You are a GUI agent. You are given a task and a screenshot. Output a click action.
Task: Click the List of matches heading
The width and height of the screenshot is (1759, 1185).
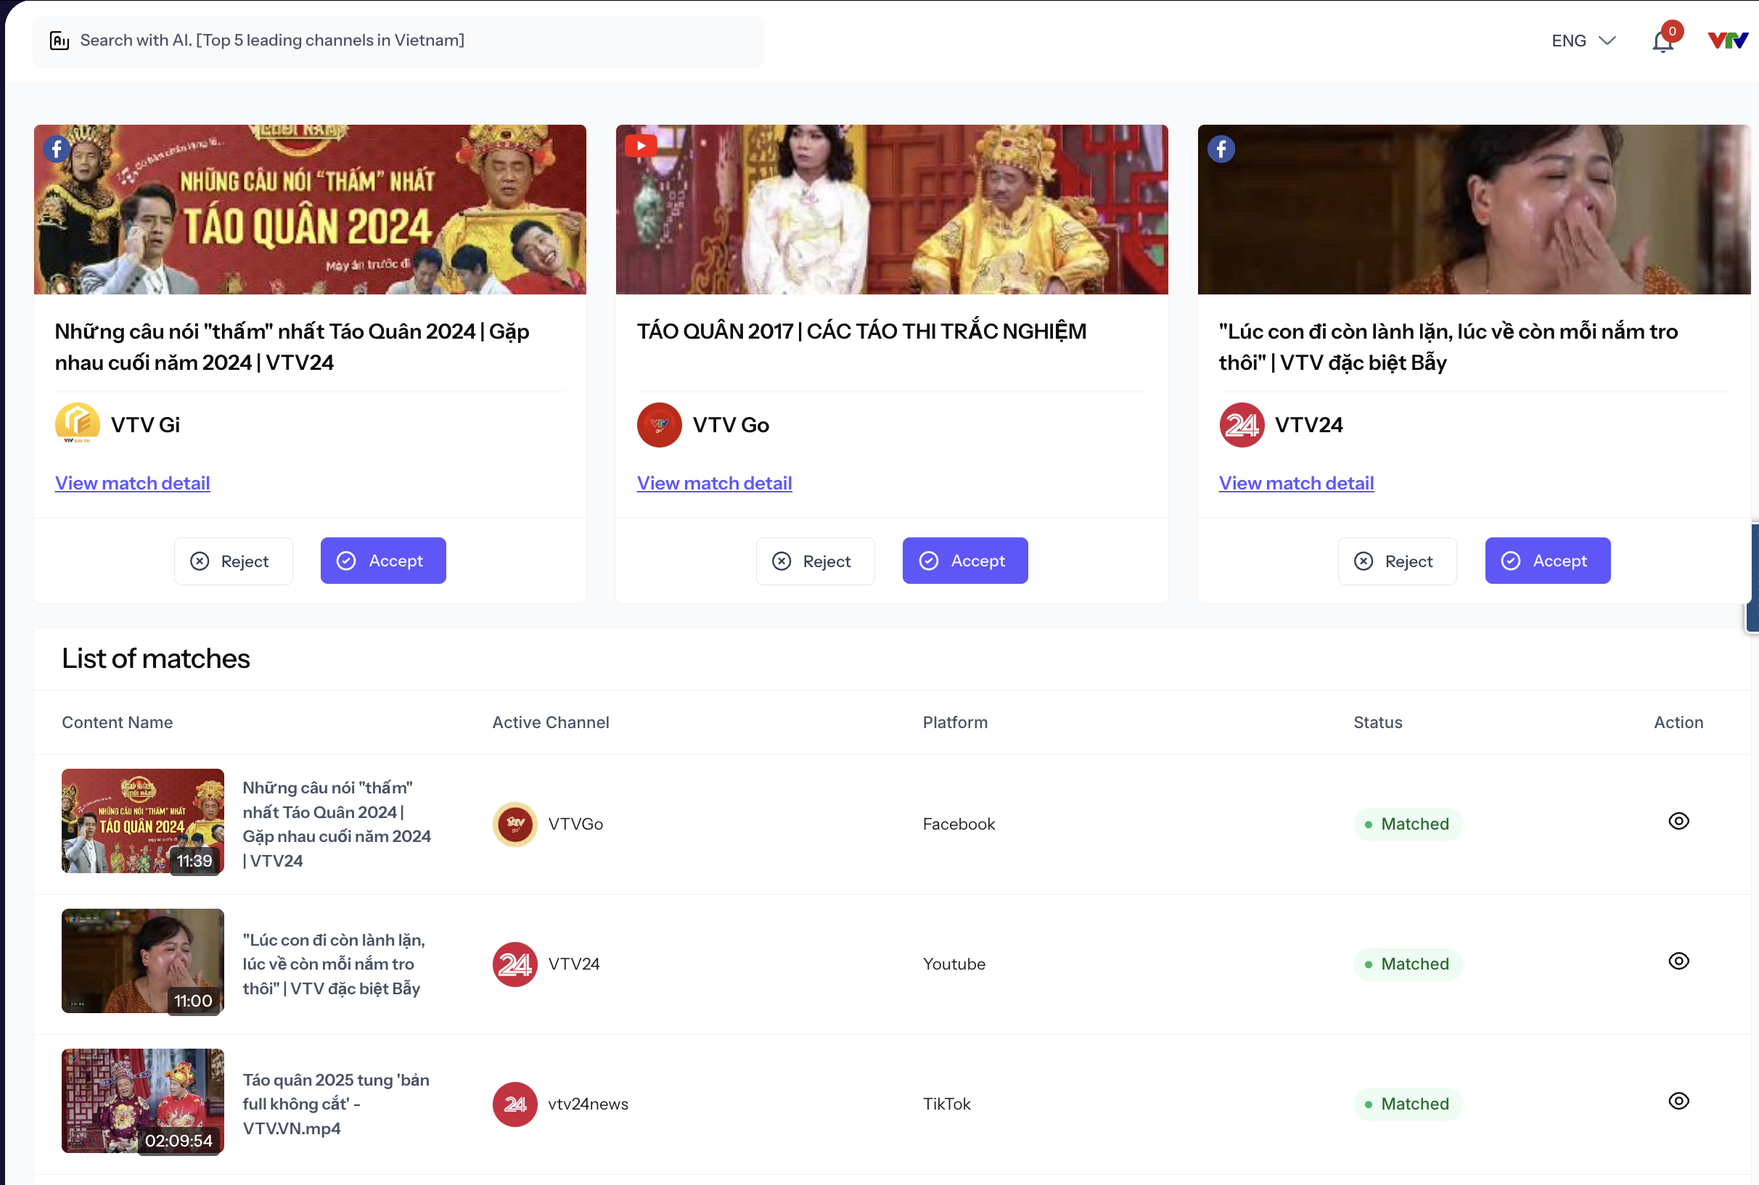156,659
